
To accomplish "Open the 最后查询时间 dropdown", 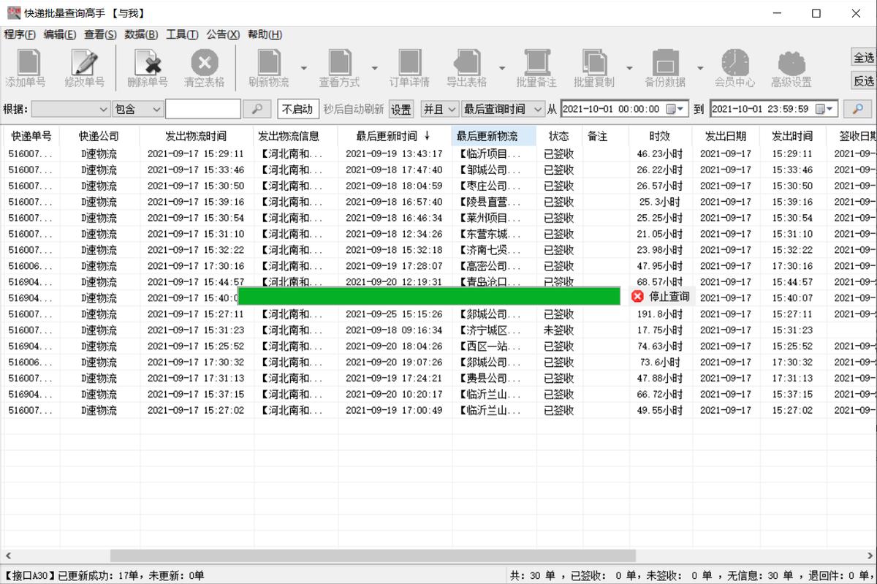I will click(x=503, y=109).
